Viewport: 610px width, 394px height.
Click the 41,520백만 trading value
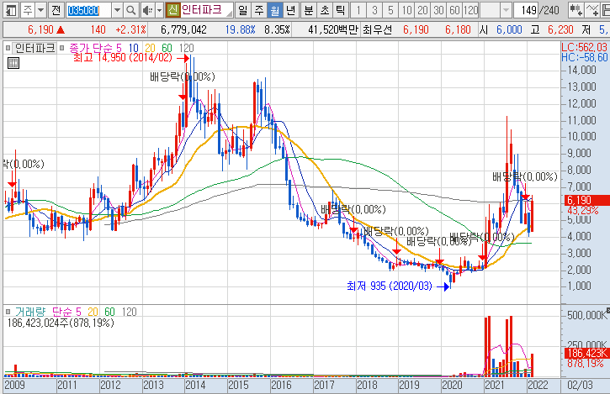tap(332, 29)
